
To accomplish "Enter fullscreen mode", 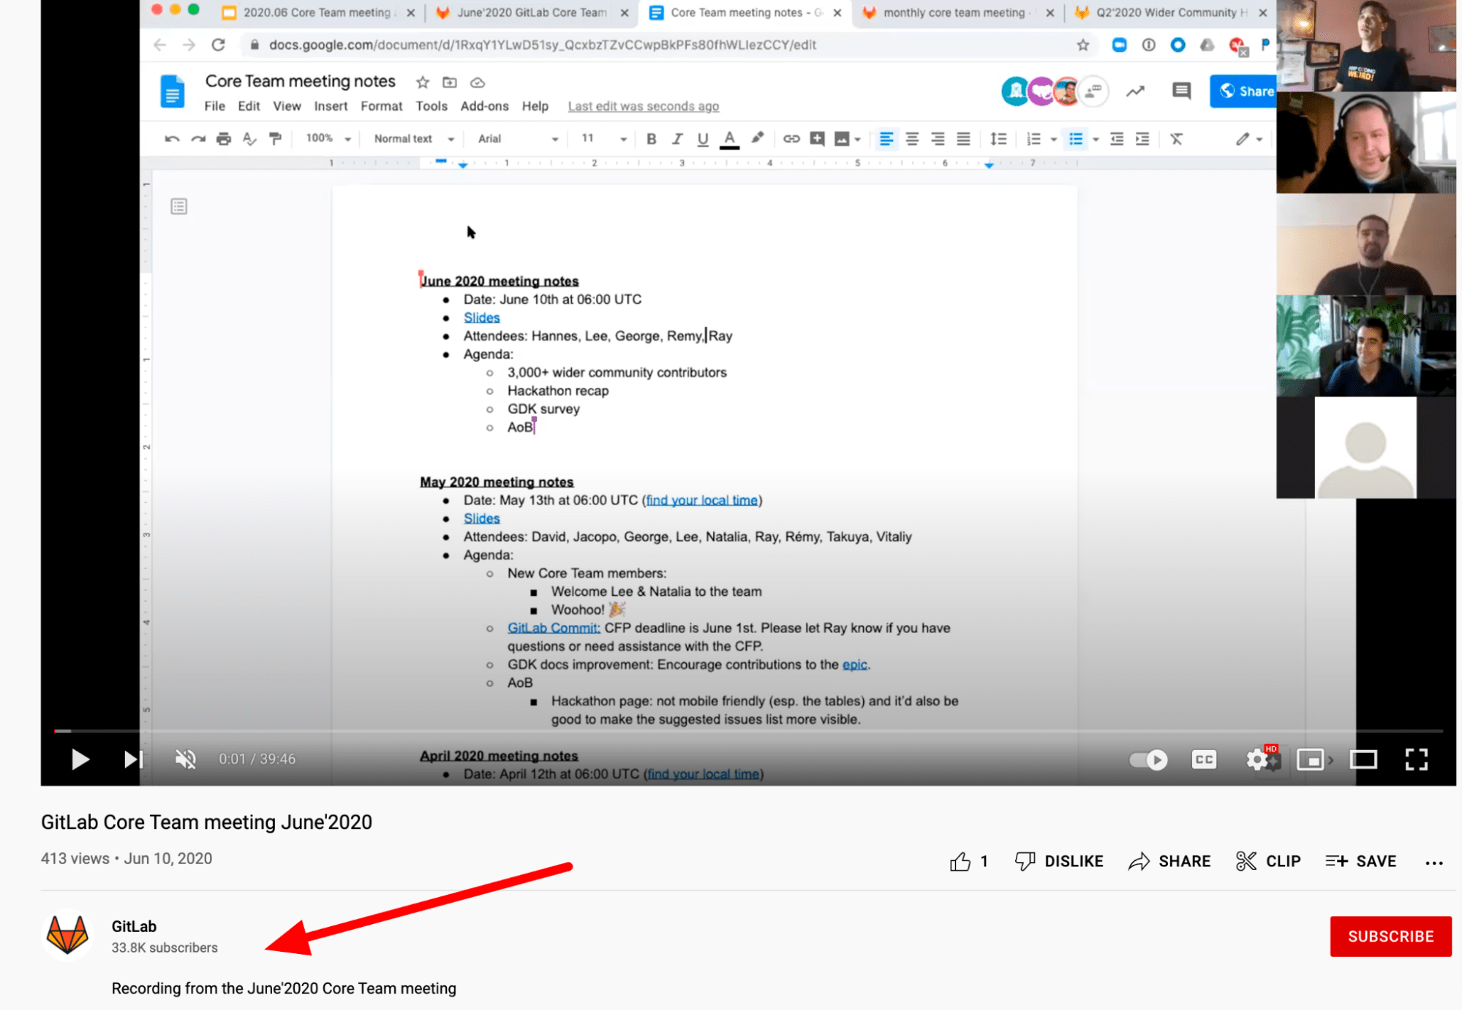I will tap(1416, 760).
